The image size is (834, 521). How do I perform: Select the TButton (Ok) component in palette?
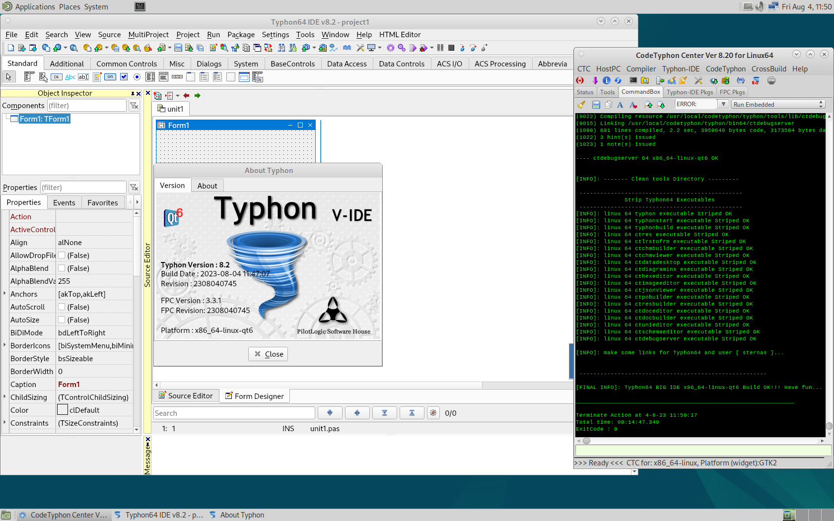point(57,77)
